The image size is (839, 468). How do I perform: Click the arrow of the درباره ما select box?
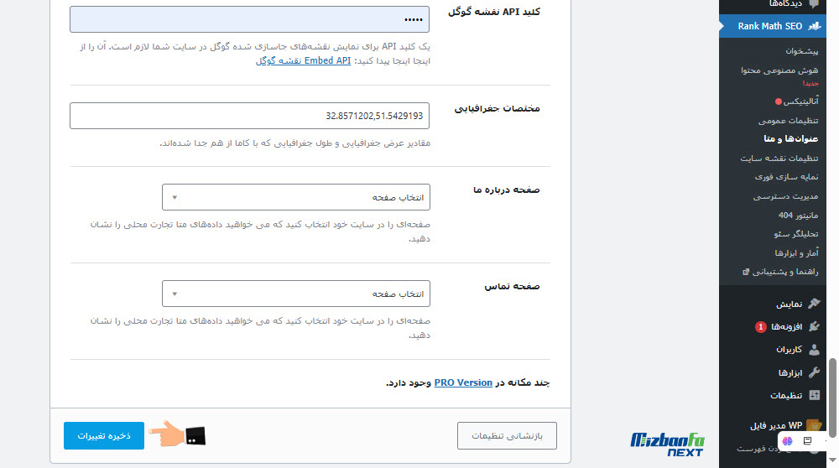pyautogui.click(x=175, y=197)
